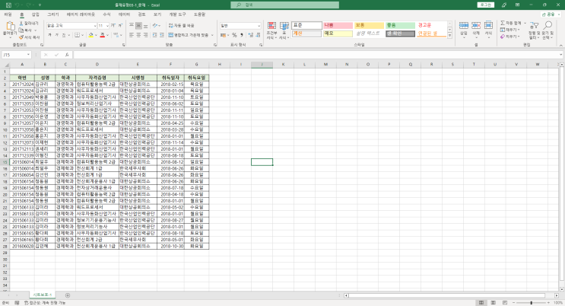Image resolution: width=565 pixels, height=306 pixels.
Task: Open the 수식 (Formulas) ribbon tab
Action: pos(106,14)
